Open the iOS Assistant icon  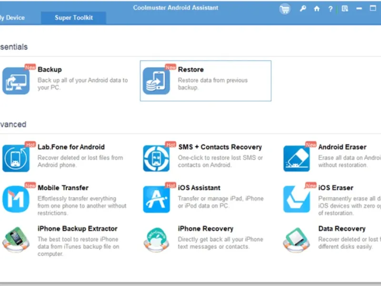[x=156, y=199]
